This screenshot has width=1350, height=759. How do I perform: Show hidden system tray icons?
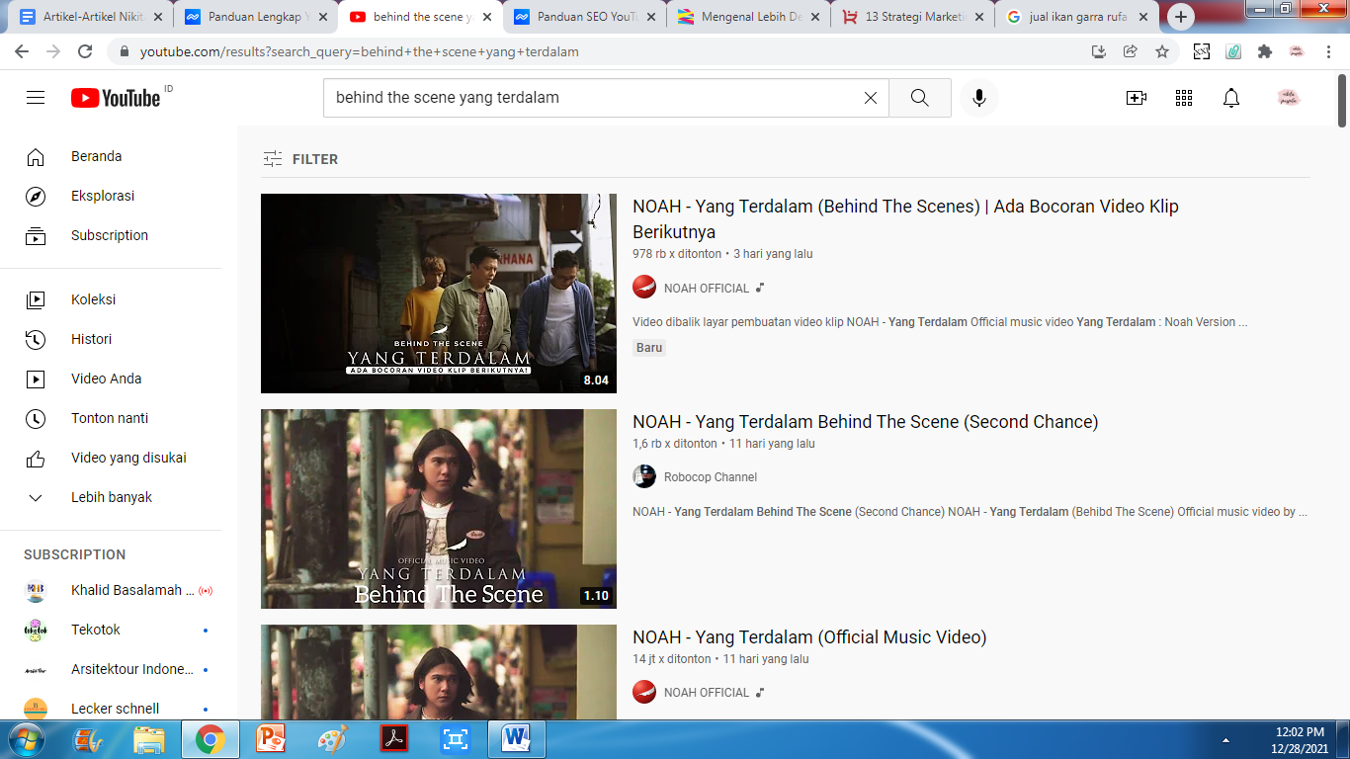[1226, 739]
